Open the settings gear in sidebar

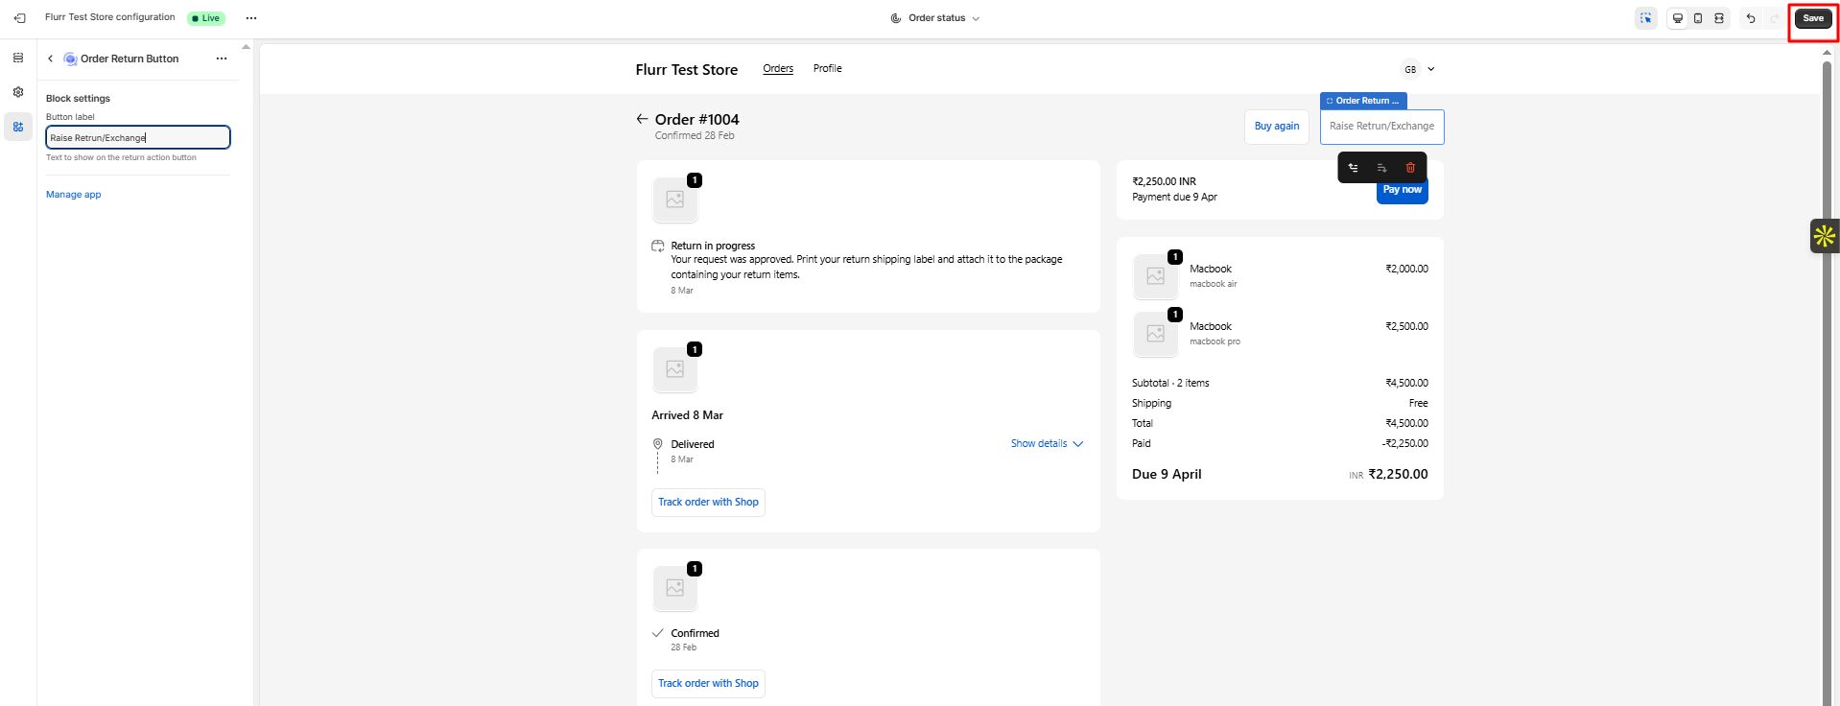point(18,93)
